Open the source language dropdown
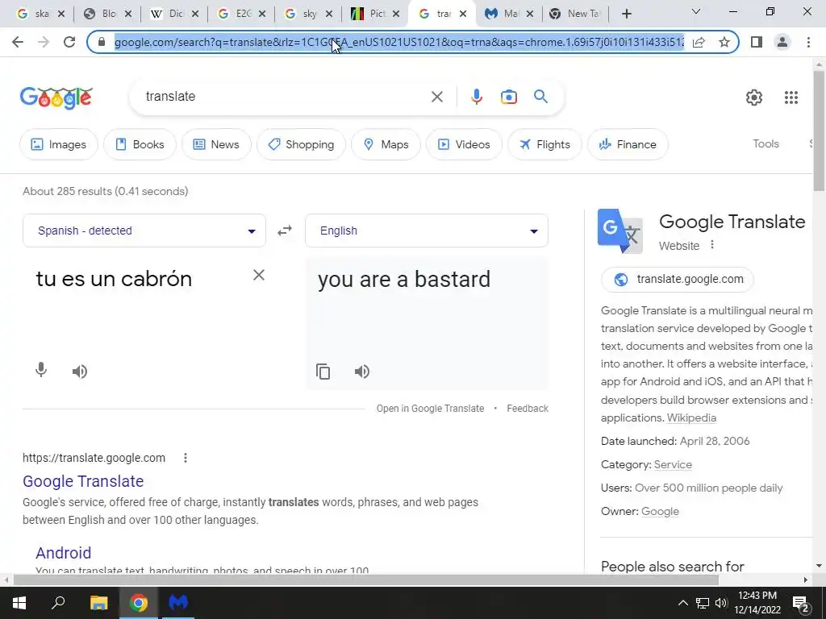 point(144,231)
